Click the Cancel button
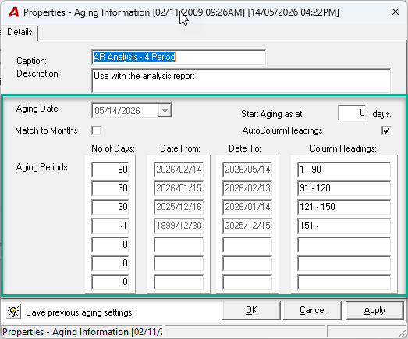 point(313,310)
